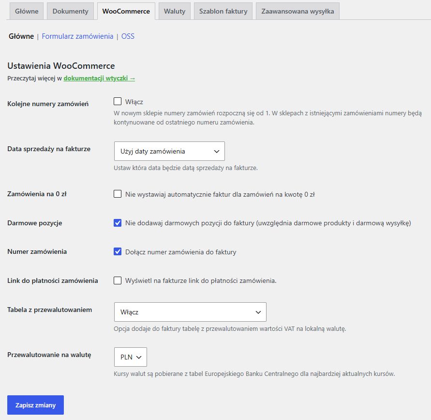Click the Link do płatności zamówienia label
This screenshot has width=431, height=420.
click(x=53, y=281)
